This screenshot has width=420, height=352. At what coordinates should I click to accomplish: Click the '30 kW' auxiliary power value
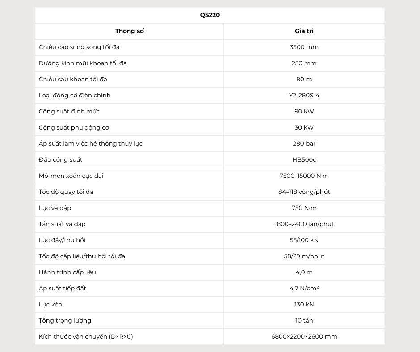[x=304, y=127]
